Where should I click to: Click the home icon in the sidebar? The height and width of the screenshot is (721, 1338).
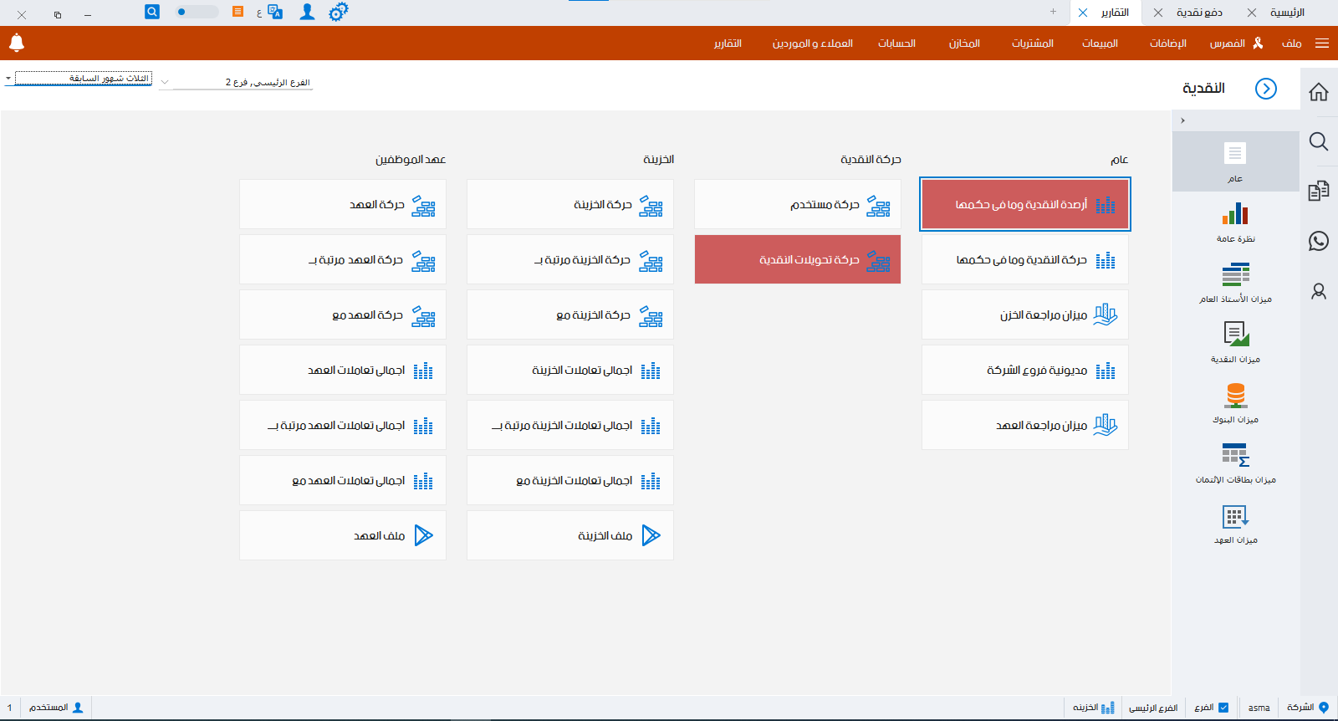pos(1319,92)
